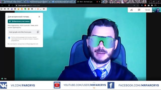Image resolution: width=161 pixels, height=90 pixels.
Task: Click the YouTube logo in banner
Action: pyautogui.click(x=57, y=85)
